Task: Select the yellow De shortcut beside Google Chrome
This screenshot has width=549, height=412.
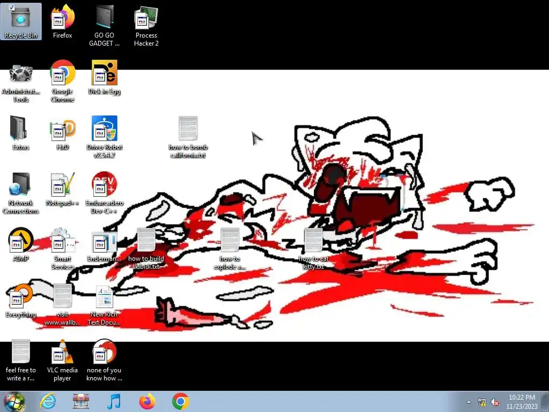Action: pyautogui.click(x=104, y=77)
